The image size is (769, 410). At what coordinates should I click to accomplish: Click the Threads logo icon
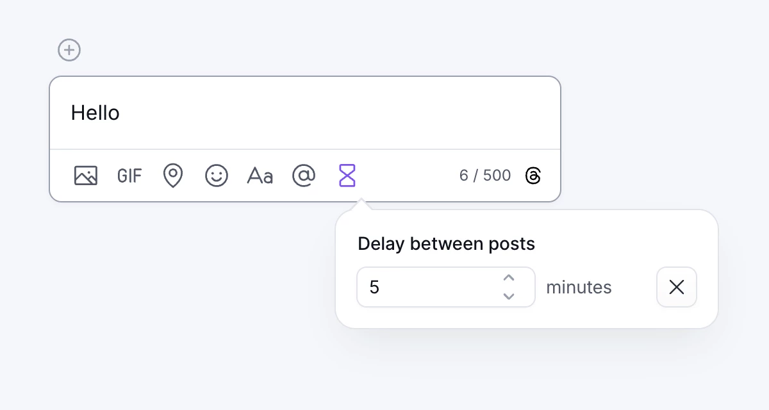(x=534, y=175)
